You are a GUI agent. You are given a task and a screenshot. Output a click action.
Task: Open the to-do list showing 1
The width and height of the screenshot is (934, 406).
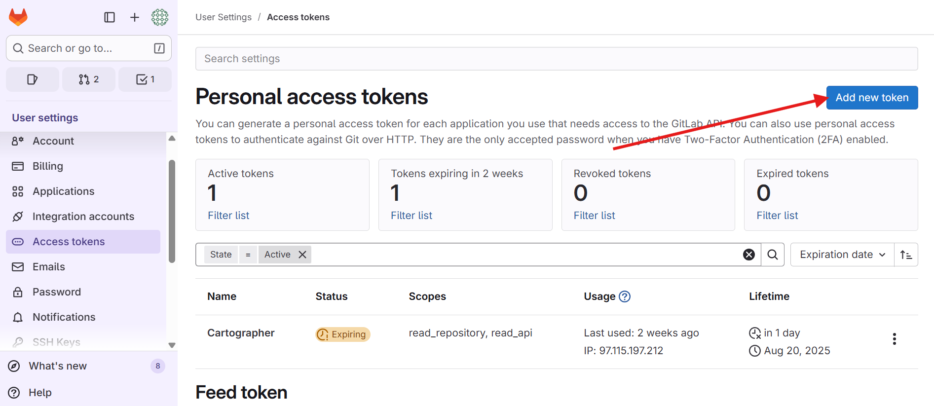(145, 79)
